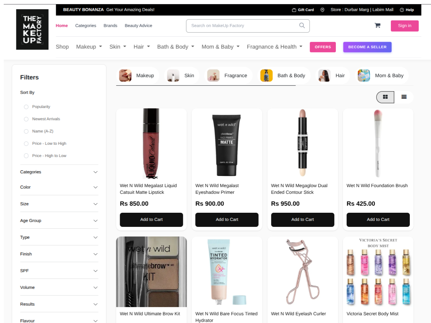The height and width of the screenshot is (323, 431).
Task: Open the Victoria Secret Body Mist image
Action: (x=378, y=272)
